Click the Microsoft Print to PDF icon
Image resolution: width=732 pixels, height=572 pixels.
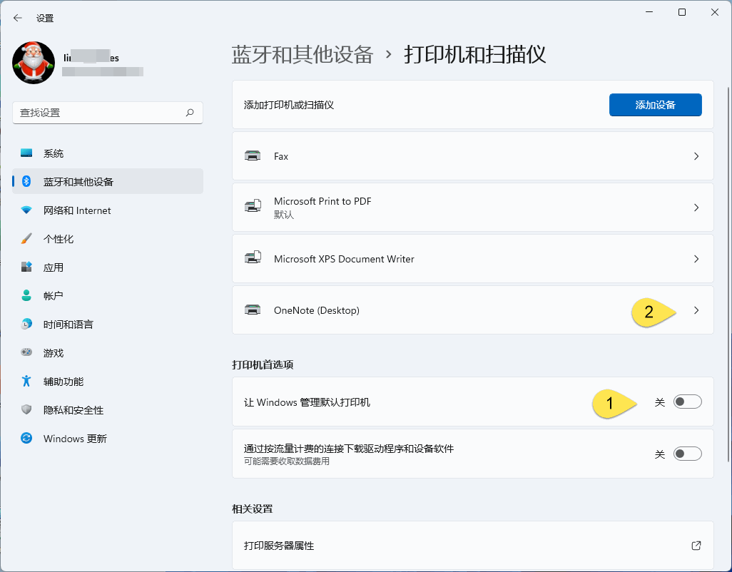point(253,206)
